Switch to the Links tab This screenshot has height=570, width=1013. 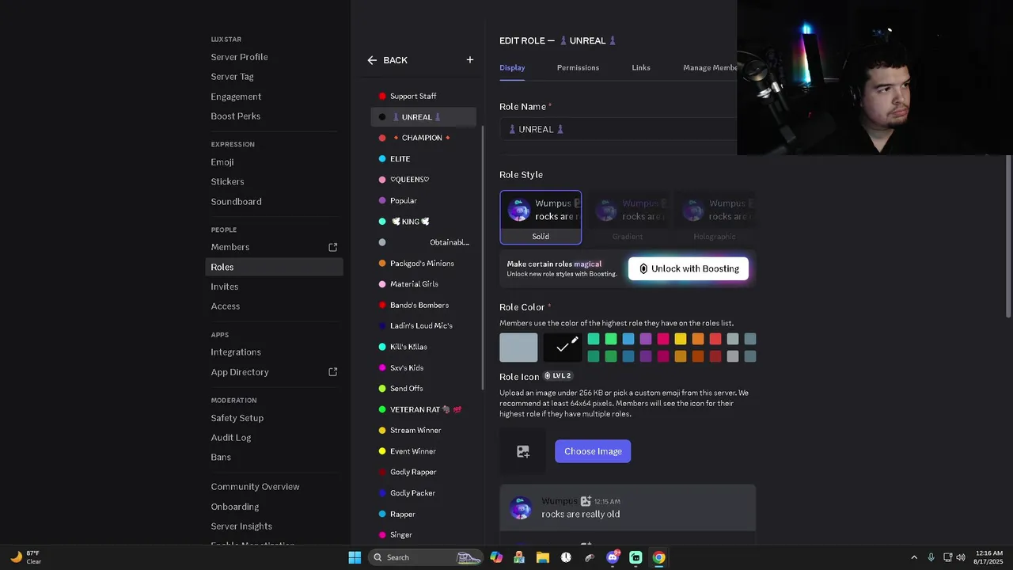point(641,67)
